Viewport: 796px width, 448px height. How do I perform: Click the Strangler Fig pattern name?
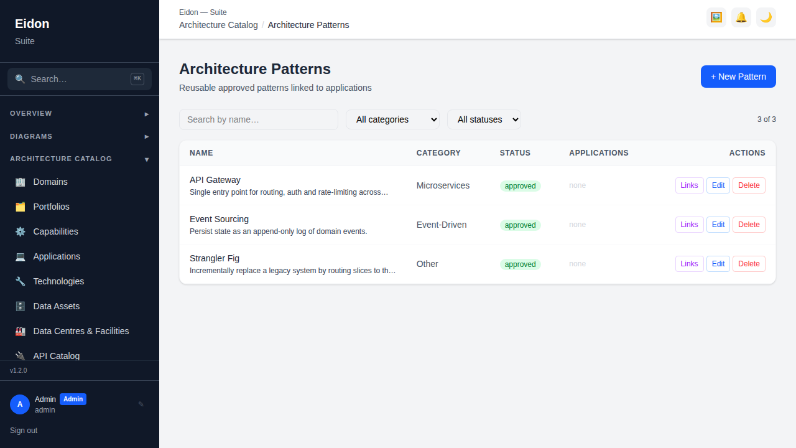coord(215,258)
